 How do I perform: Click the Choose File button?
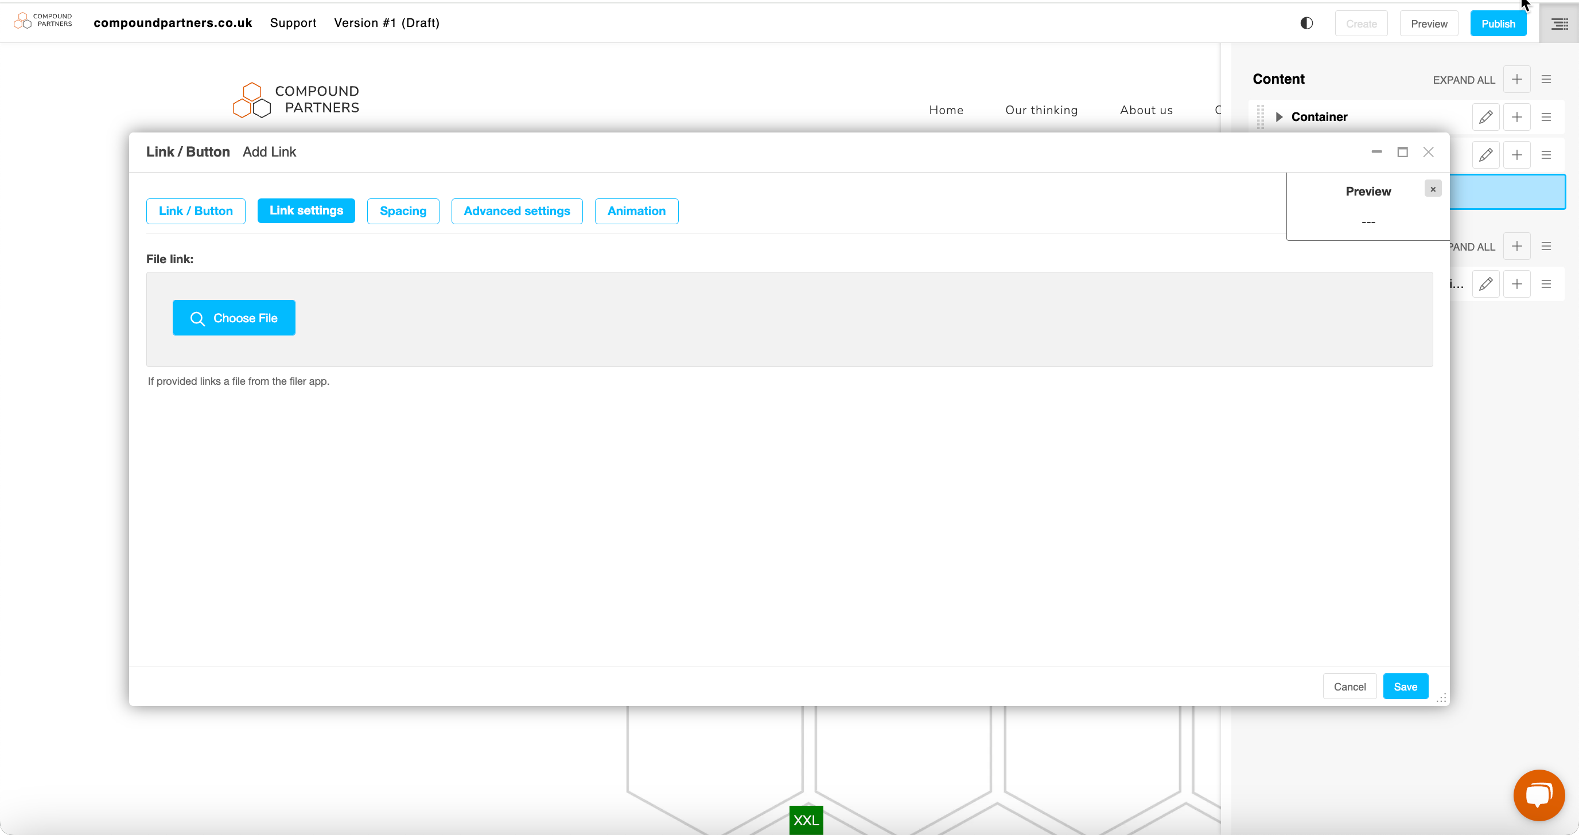(x=234, y=317)
